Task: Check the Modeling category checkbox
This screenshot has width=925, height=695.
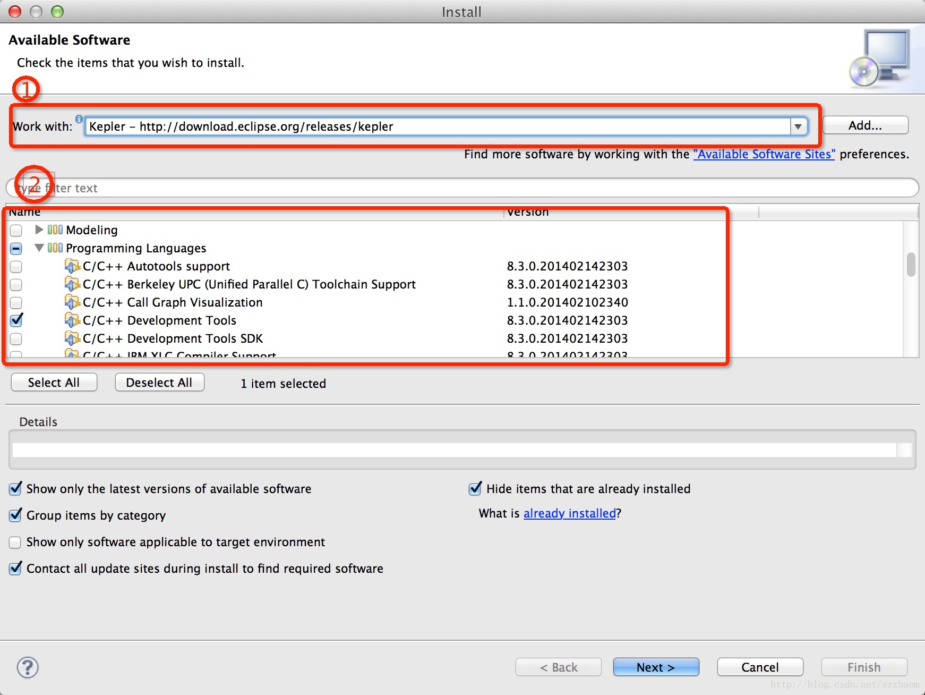Action: pos(16,230)
